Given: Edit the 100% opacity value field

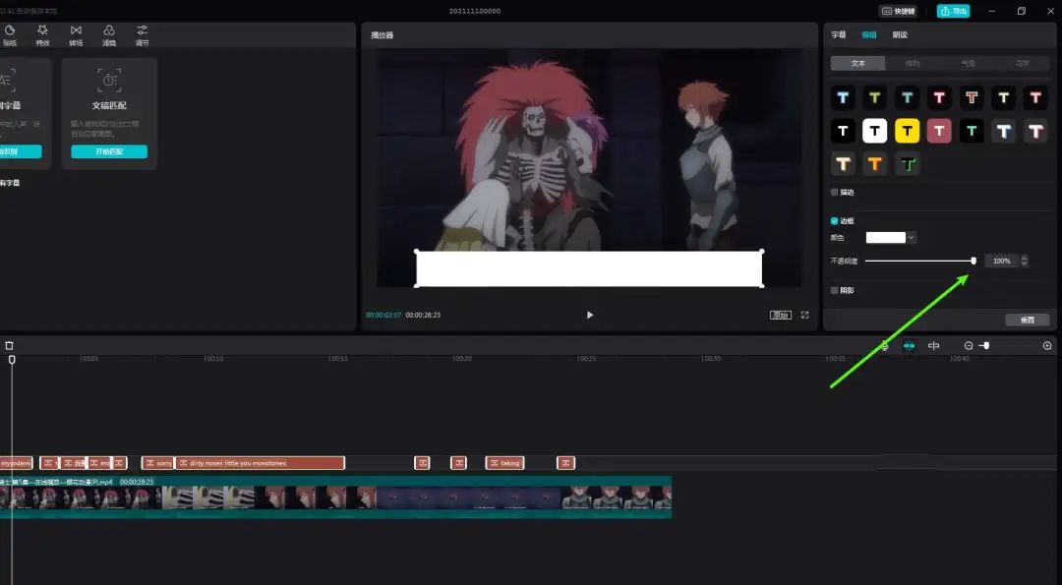Looking at the screenshot, I should (1002, 261).
